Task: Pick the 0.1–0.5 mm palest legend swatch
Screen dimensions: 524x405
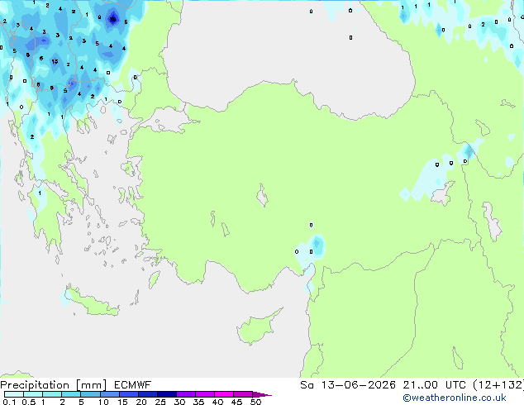Action: (x=14, y=394)
